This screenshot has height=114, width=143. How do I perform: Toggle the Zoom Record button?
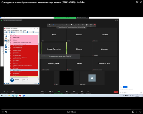tap(67, 92)
